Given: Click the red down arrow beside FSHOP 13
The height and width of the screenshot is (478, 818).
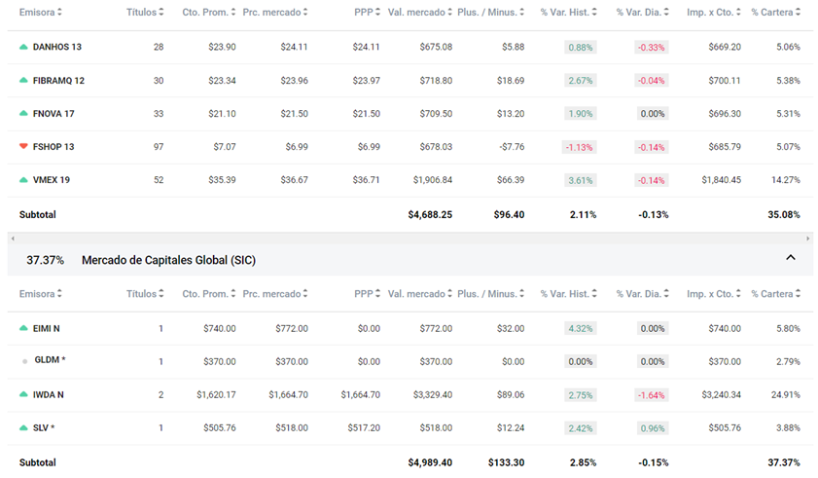Looking at the screenshot, I should point(23,147).
